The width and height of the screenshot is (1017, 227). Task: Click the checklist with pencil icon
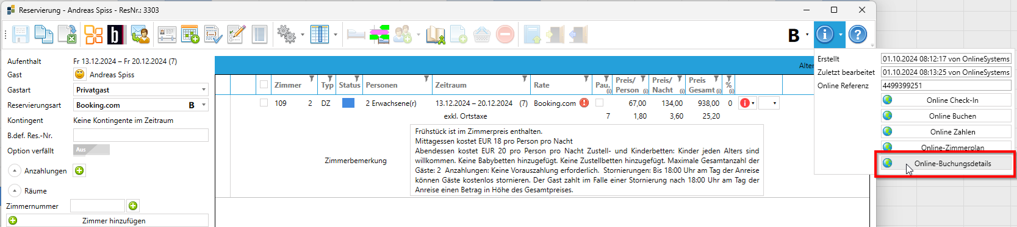point(236,35)
